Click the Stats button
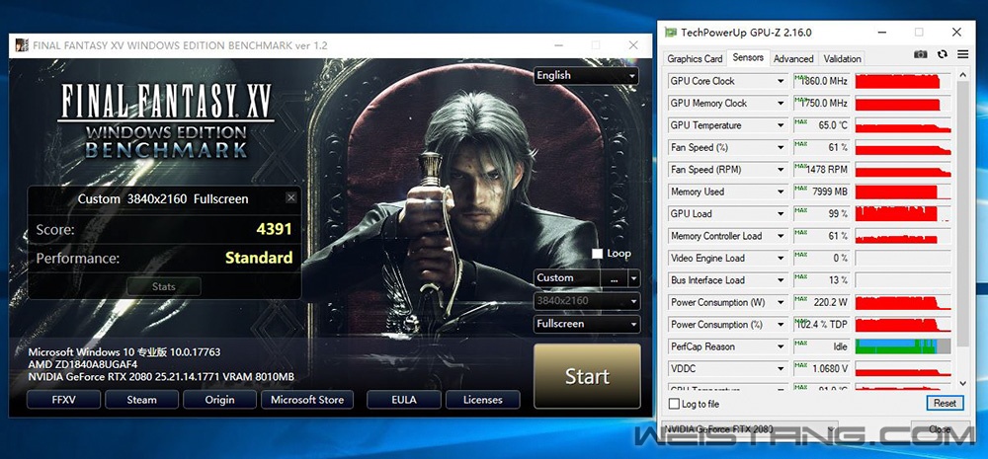This screenshot has width=988, height=459. coord(164,286)
